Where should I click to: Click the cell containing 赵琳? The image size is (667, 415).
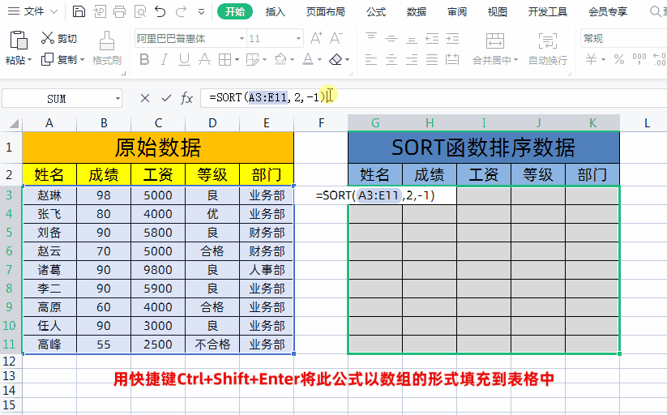pyautogui.click(x=49, y=195)
